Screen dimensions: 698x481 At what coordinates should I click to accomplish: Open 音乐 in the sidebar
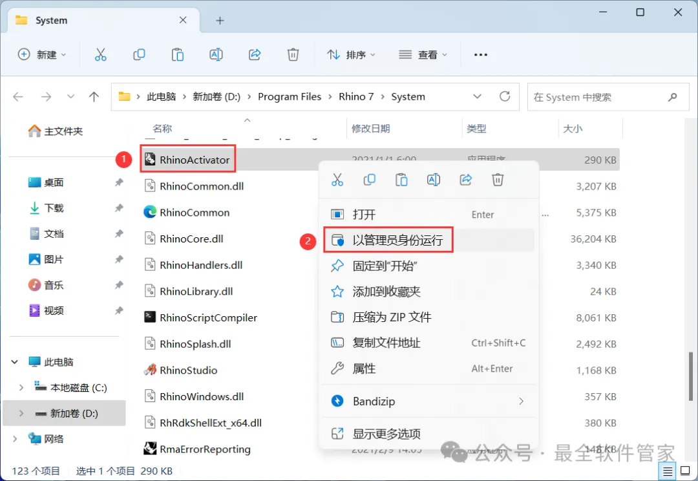pos(46,285)
